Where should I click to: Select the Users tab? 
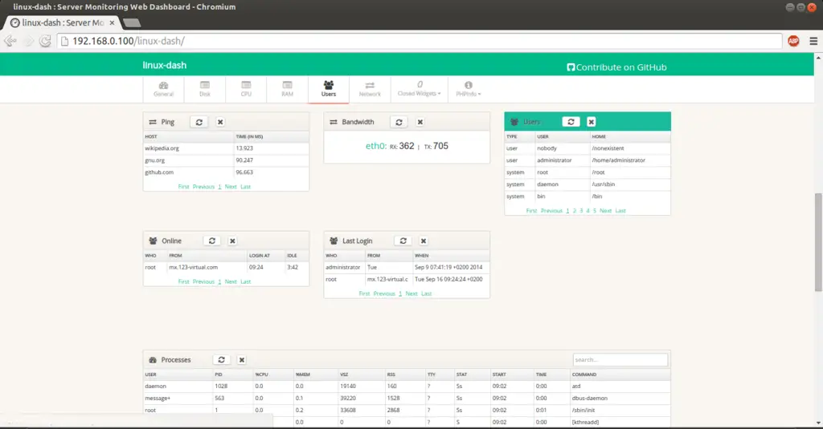tap(329, 89)
